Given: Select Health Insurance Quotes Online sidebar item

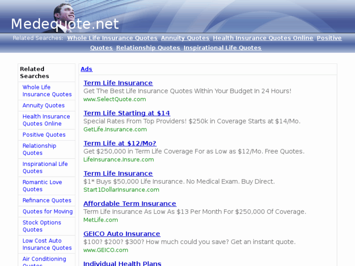Looking at the screenshot, I should [46, 120].
